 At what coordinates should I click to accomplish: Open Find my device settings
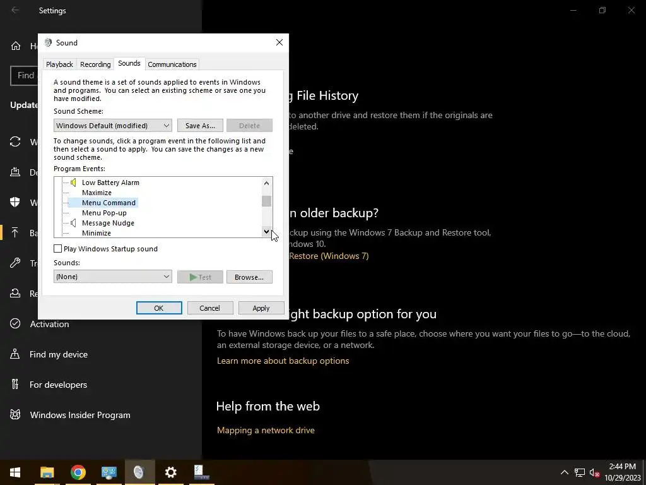pyautogui.click(x=59, y=354)
